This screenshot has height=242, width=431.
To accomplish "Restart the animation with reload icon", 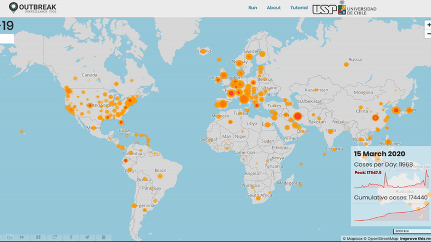I will [x=55, y=237].
